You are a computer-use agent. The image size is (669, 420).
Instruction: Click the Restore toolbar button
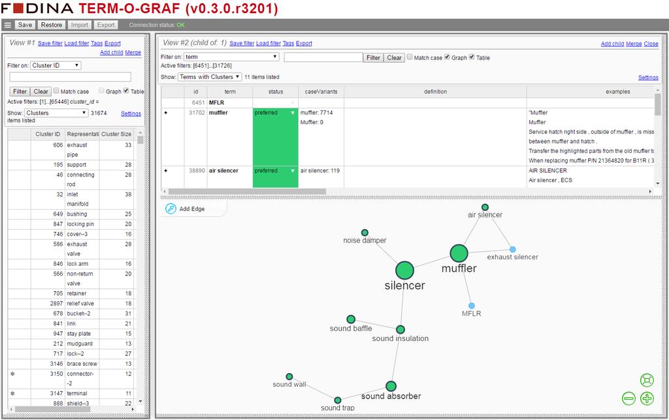(52, 25)
